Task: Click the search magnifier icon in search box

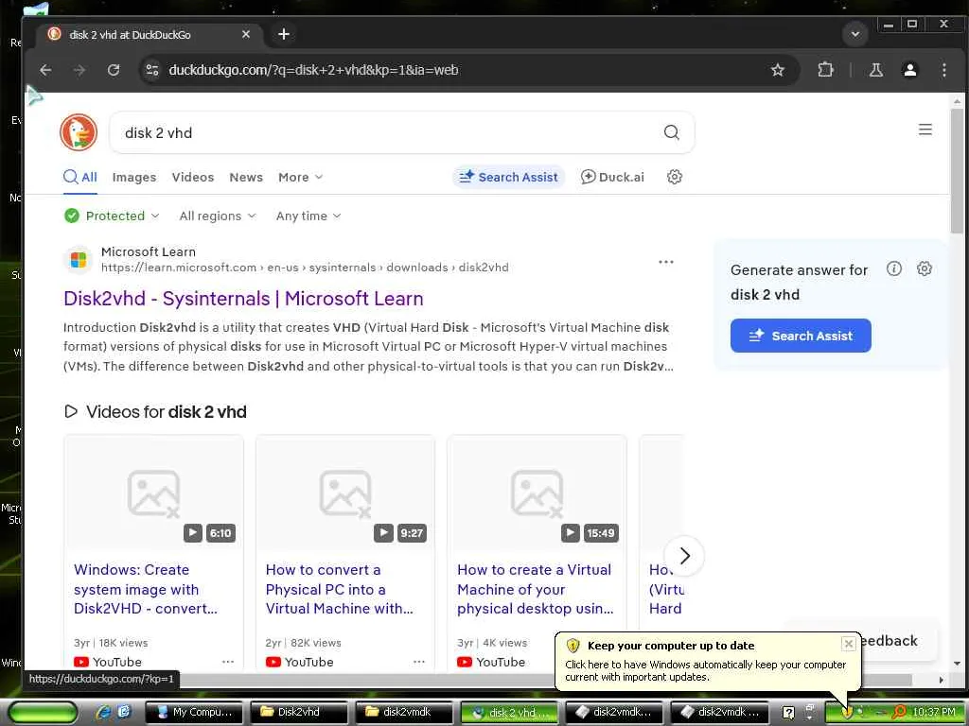Action: [x=671, y=132]
